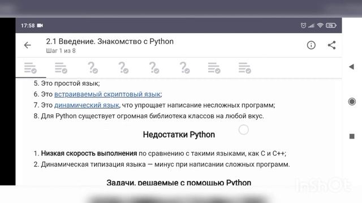Select step 1 text lesson tab
The width and height of the screenshot is (362, 203).
click(x=31, y=68)
